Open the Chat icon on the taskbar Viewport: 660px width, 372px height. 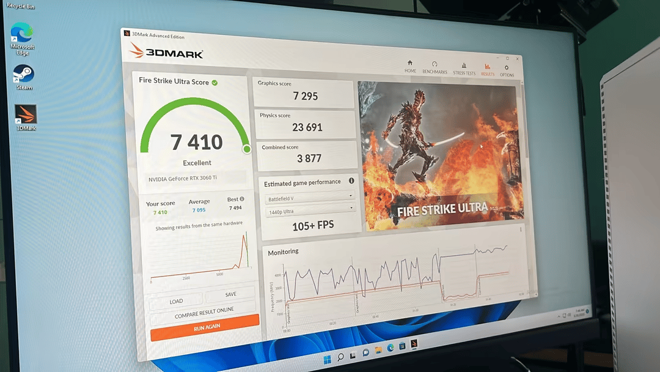(365, 352)
